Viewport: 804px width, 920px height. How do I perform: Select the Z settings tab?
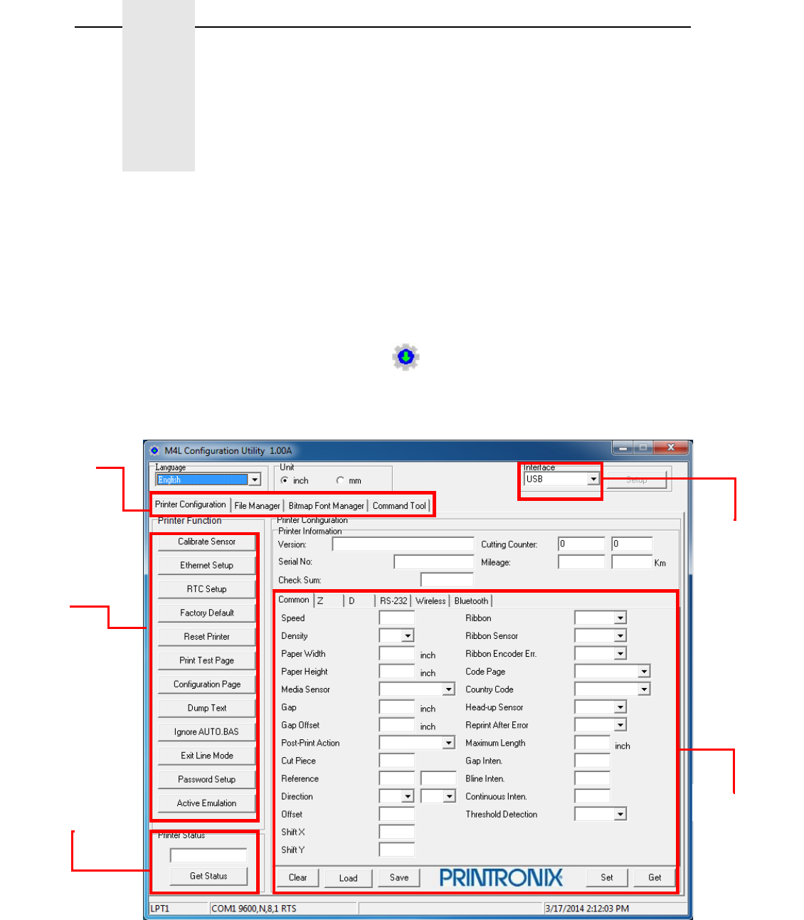329,601
